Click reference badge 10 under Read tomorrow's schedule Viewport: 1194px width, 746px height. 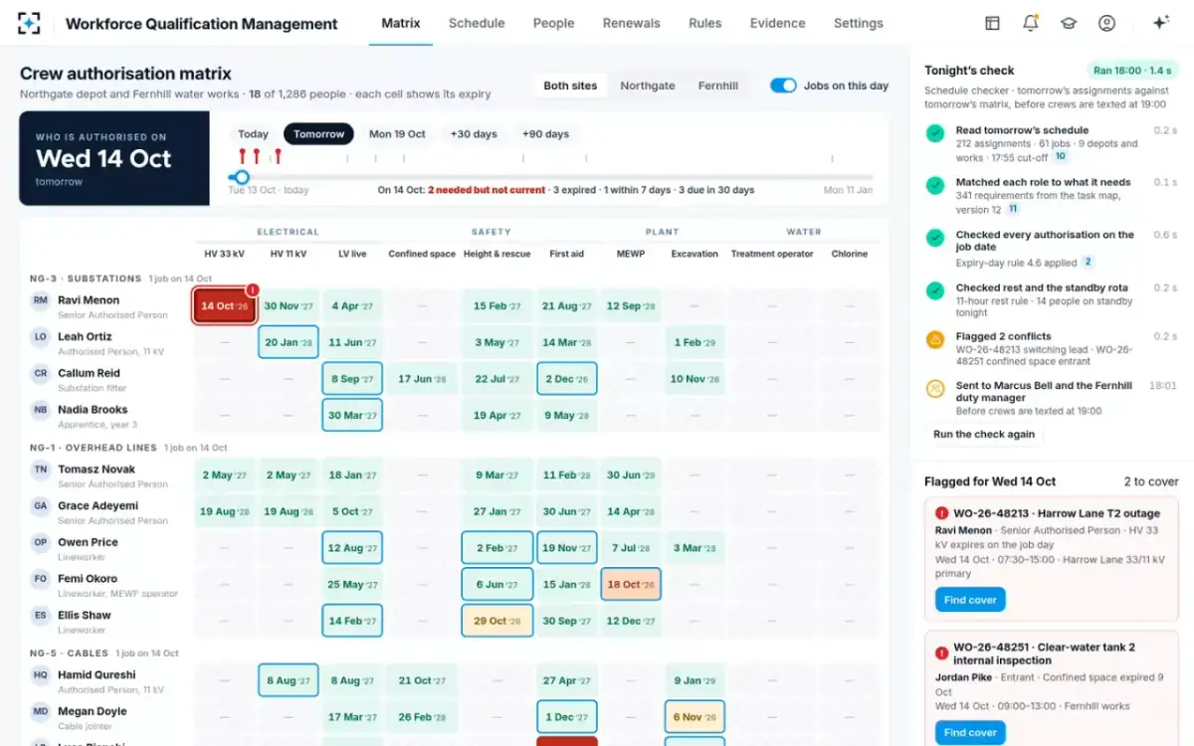(1061, 157)
